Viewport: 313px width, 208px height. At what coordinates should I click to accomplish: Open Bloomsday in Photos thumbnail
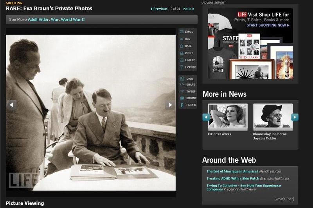coord(273,116)
